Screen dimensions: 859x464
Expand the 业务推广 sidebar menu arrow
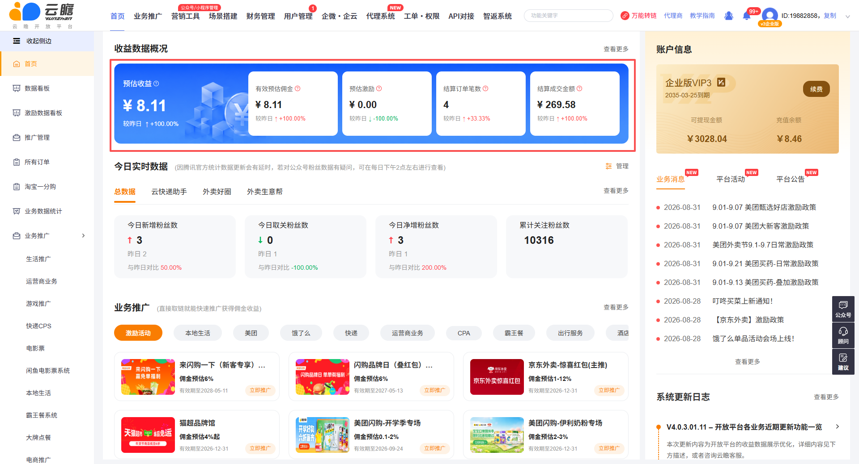[83, 236]
